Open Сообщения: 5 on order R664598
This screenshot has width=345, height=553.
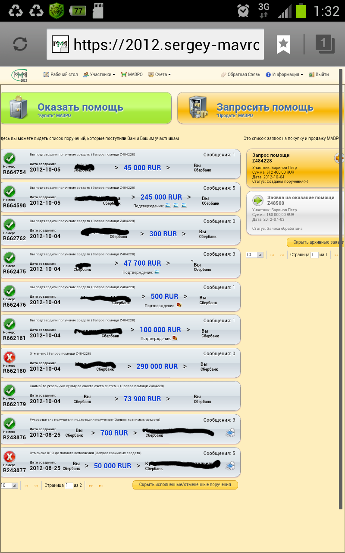(x=219, y=188)
